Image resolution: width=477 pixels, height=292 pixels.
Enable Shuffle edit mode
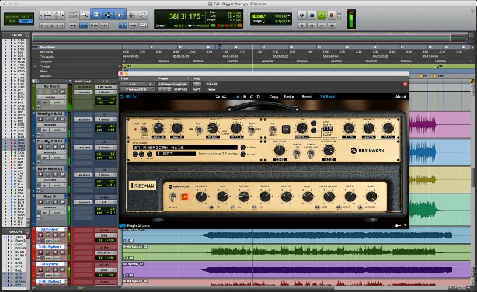[x=12, y=16]
